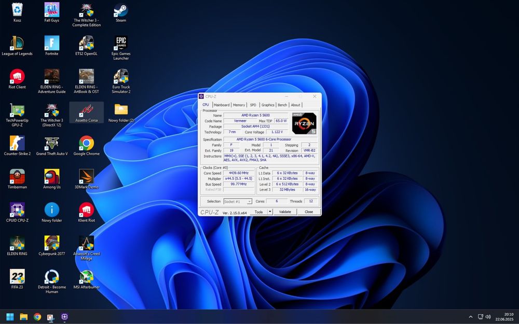This screenshot has width=519, height=324.
Task: Select the Klient Riot desktop icon
Action: tap(86, 213)
